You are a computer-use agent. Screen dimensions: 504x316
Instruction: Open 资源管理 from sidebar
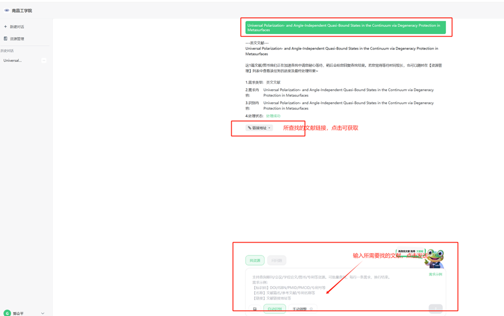pos(17,39)
